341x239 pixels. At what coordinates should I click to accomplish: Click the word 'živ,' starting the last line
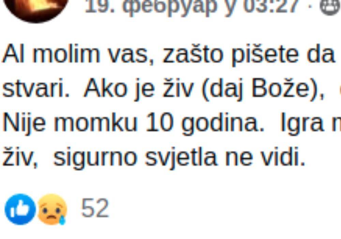click(20, 157)
